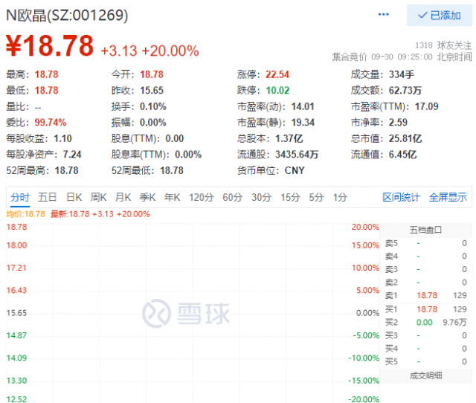Open 全屏显示 fullscreen chart view
Image resolution: width=476 pixels, height=403 pixels.
(448, 197)
